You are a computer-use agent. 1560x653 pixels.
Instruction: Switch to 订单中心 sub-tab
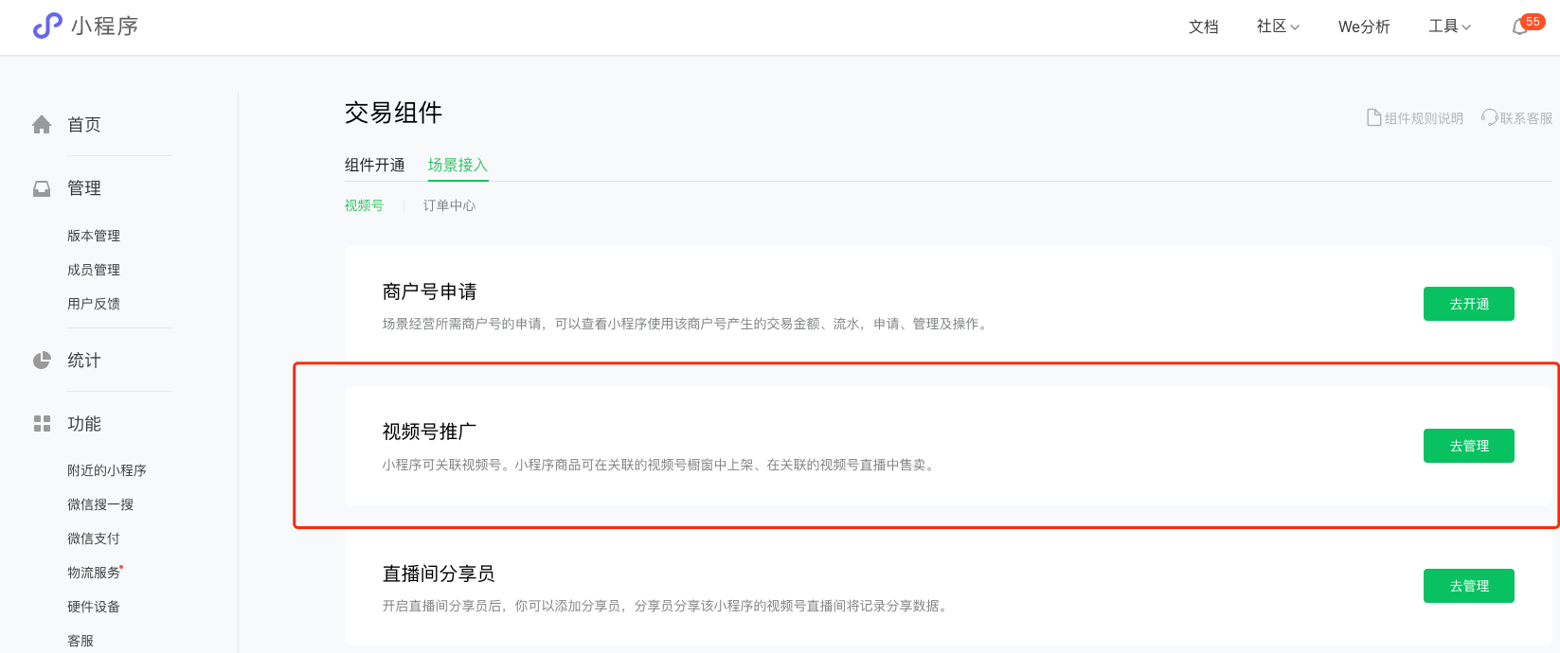click(449, 206)
